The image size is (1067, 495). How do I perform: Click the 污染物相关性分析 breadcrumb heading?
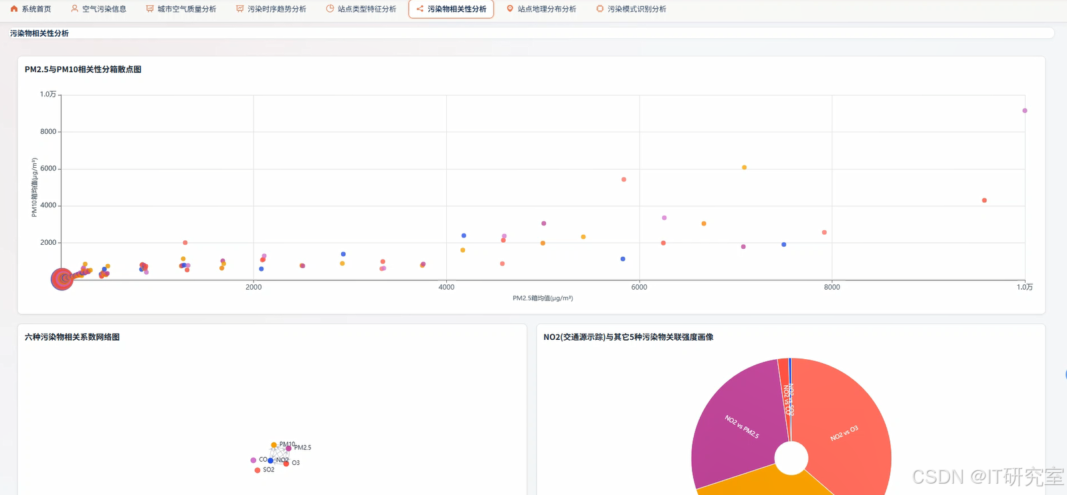coord(39,33)
